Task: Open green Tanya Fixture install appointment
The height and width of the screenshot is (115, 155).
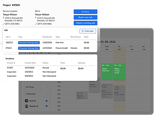Action: pos(120,72)
